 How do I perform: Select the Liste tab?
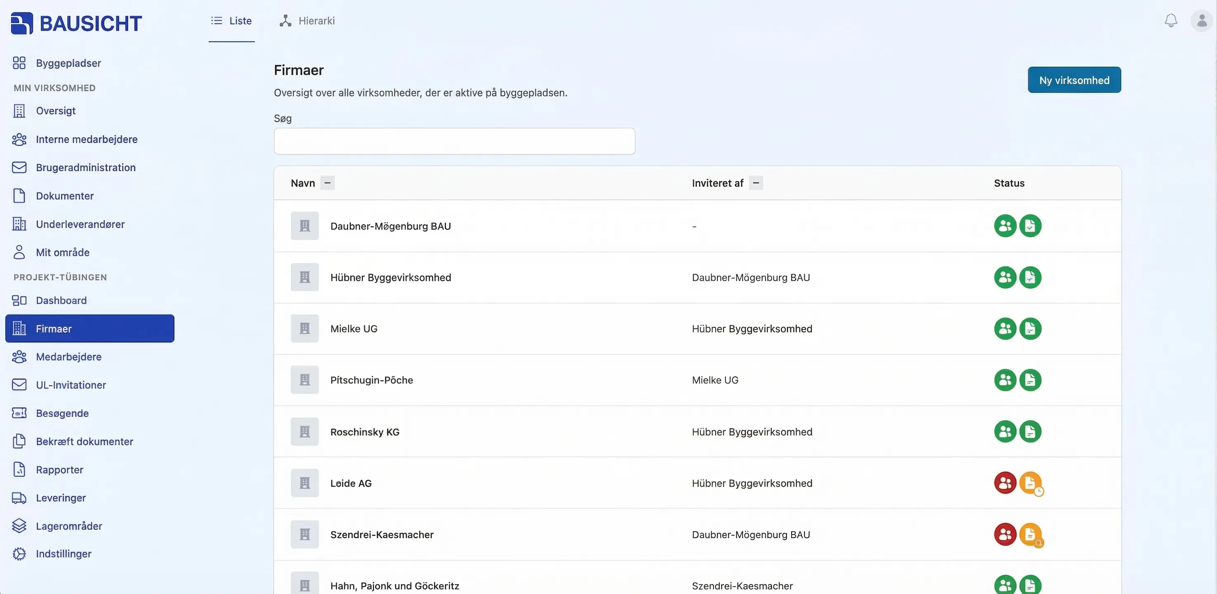tap(232, 21)
